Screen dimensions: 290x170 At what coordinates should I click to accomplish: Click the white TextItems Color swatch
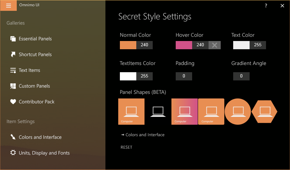(128, 76)
